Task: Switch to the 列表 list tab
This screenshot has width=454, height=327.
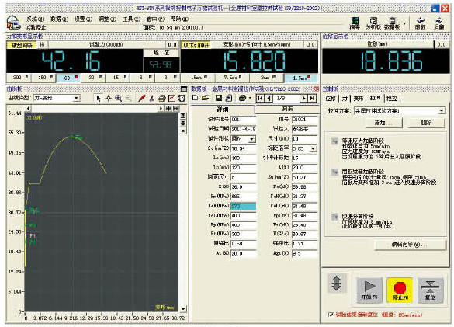Action: (287, 109)
